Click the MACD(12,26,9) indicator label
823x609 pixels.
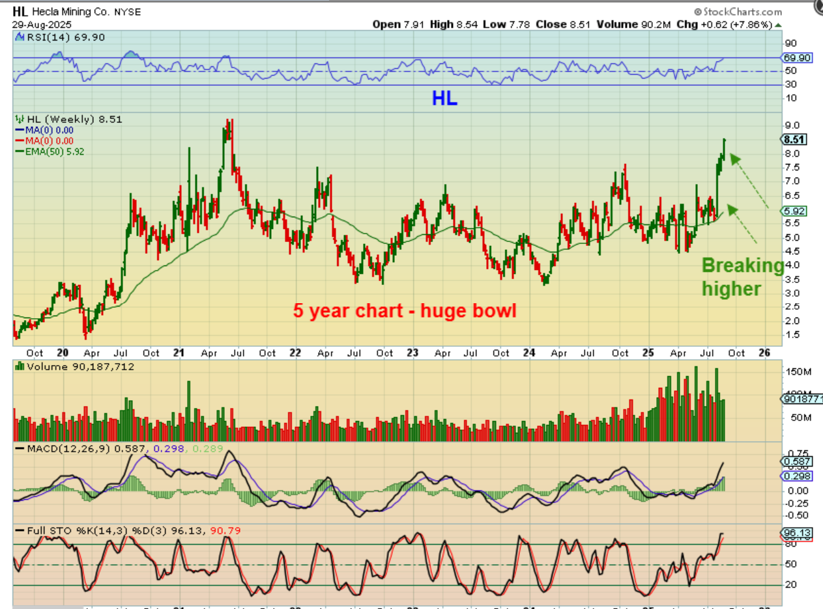(x=63, y=449)
